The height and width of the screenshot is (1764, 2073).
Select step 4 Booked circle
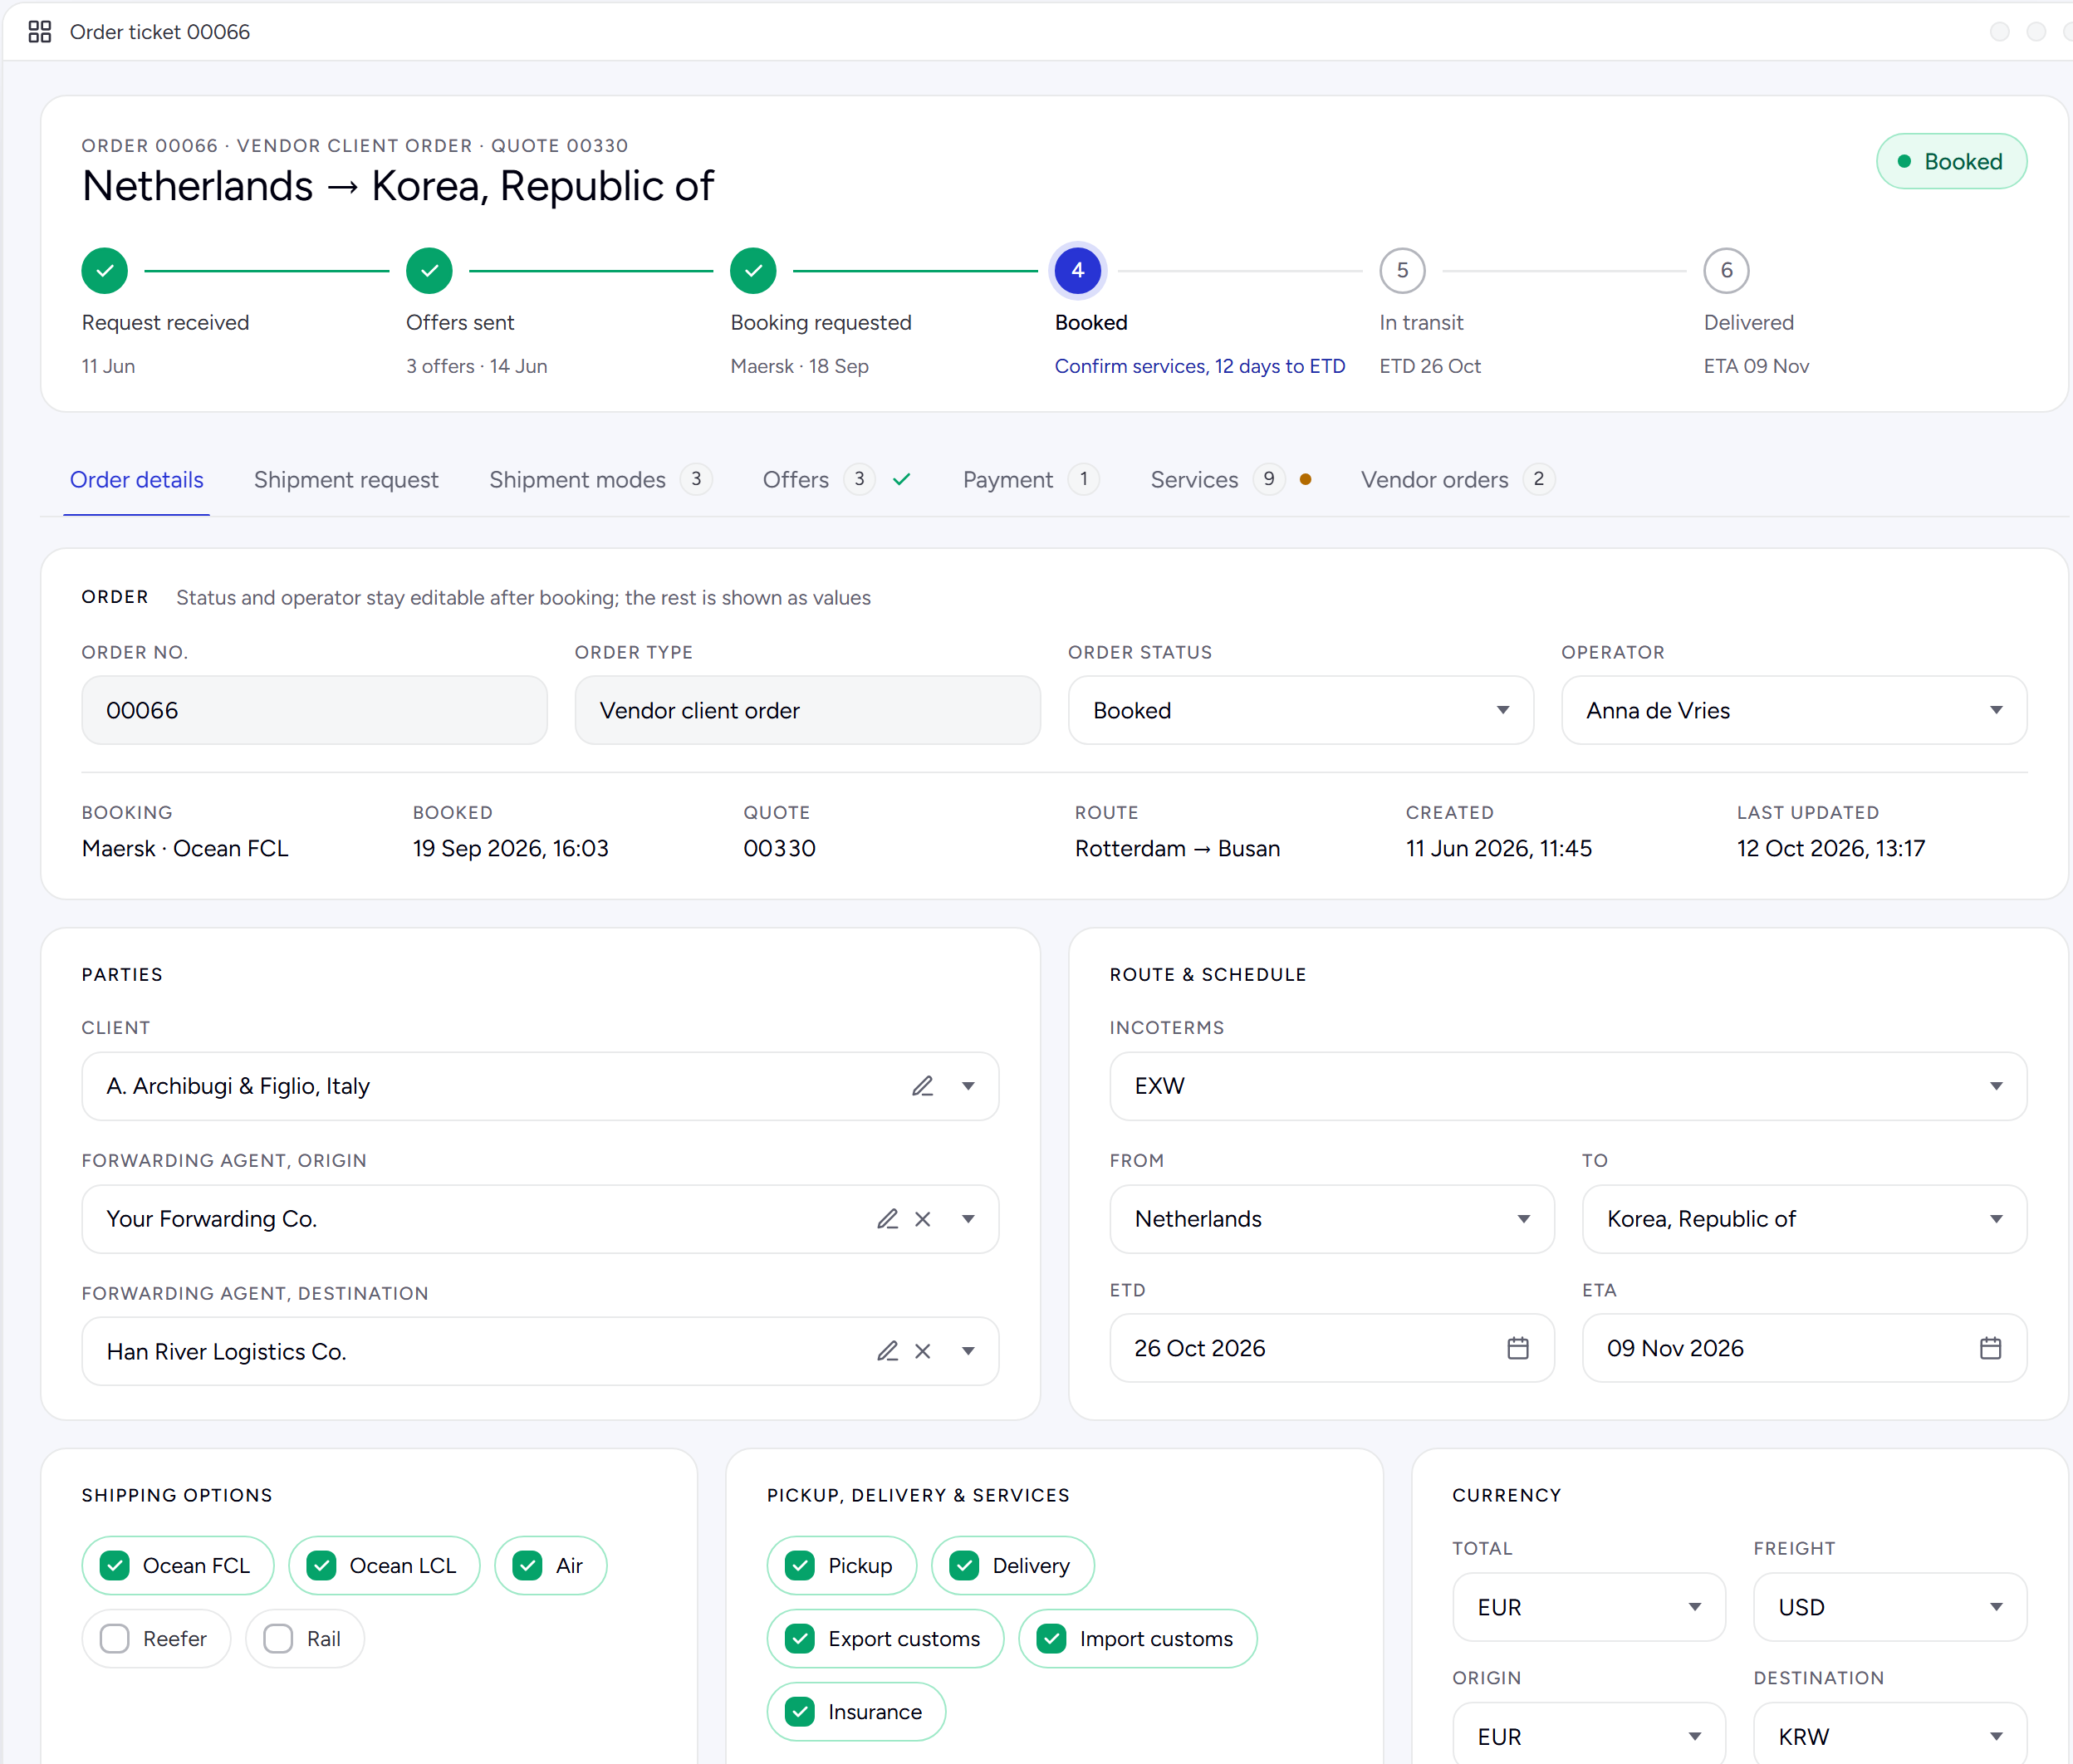[x=1078, y=271]
